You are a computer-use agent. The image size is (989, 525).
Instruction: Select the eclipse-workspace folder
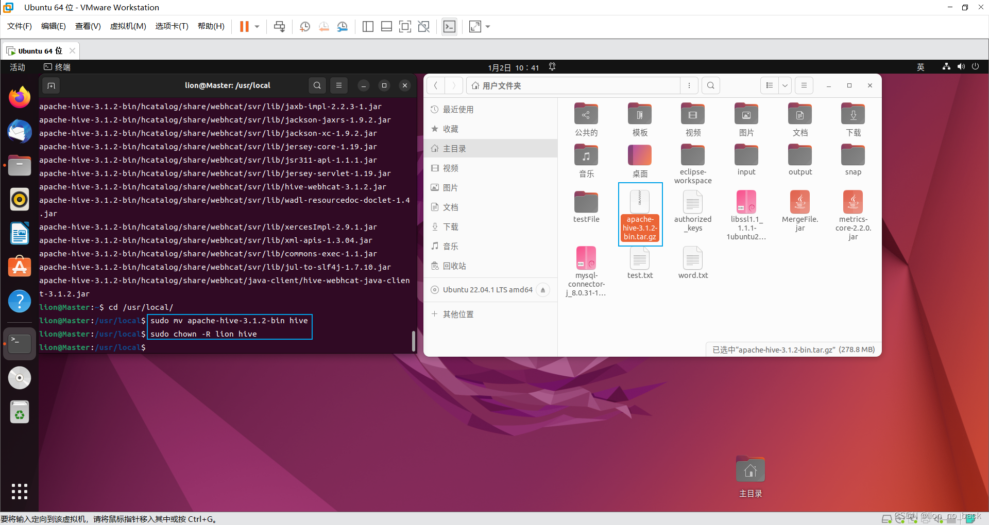(x=693, y=164)
